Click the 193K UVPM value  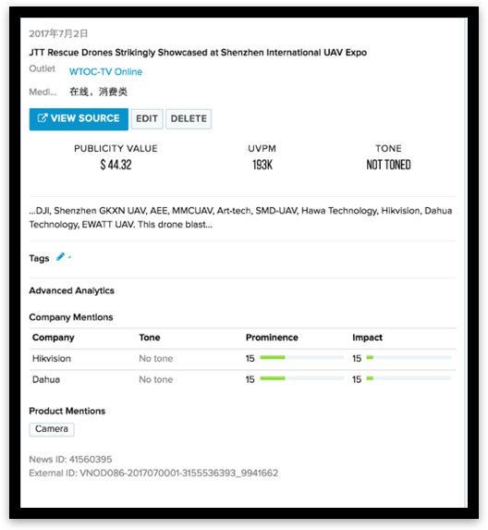[x=262, y=165]
